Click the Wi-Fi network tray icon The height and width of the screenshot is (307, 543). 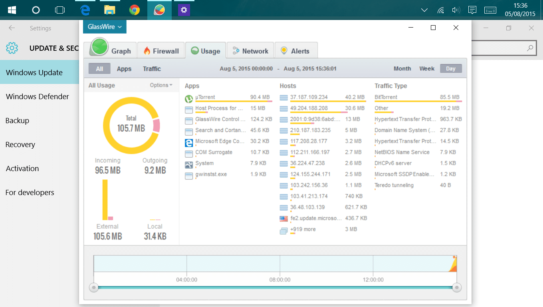441,10
